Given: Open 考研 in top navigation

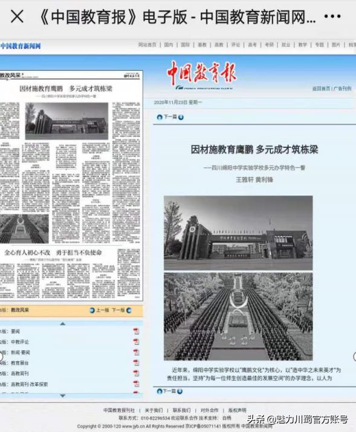Looking at the screenshot, I should pyautogui.click(x=269, y=45).
